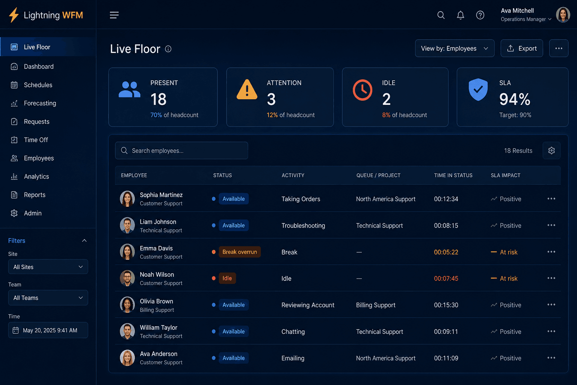This screenshot has height=385, width=577.
Task: Open Noah Wilson row options
Action: [551, 278]
